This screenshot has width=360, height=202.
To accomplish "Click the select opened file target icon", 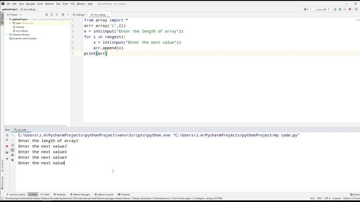I will pyautogui.click(x=47, y=15).
